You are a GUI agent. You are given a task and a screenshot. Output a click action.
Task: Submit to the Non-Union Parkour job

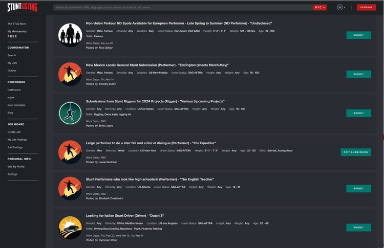[x=358, y=35]
